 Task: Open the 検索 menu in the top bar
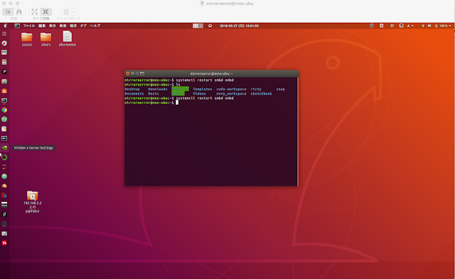coord(63,26)
